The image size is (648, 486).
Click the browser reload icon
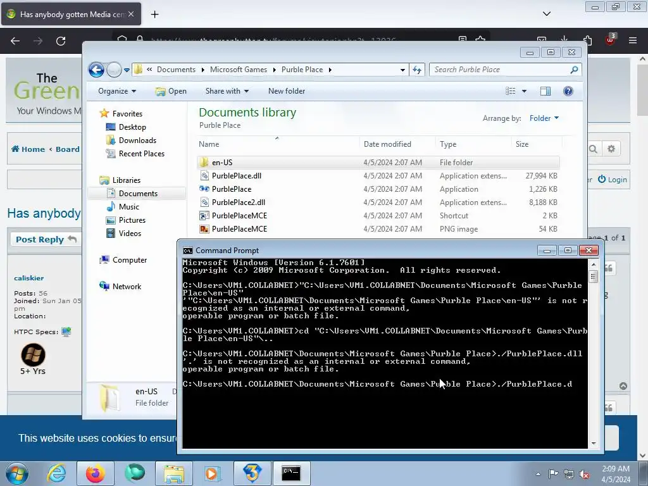[61, 41]
